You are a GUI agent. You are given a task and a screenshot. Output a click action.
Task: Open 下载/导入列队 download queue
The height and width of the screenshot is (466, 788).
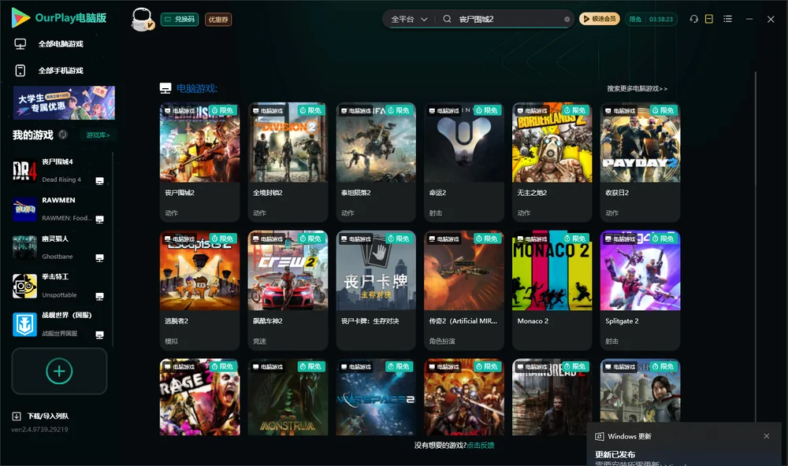pyautogui.click(x=48, y=416)
